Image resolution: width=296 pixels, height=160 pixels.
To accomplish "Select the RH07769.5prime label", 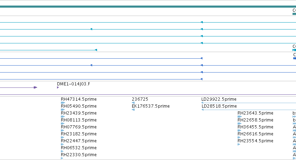I will click(79, 127).
